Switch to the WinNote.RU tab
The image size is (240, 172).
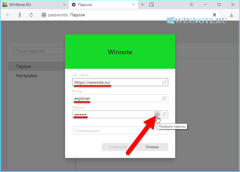click(x=32, y=5)
